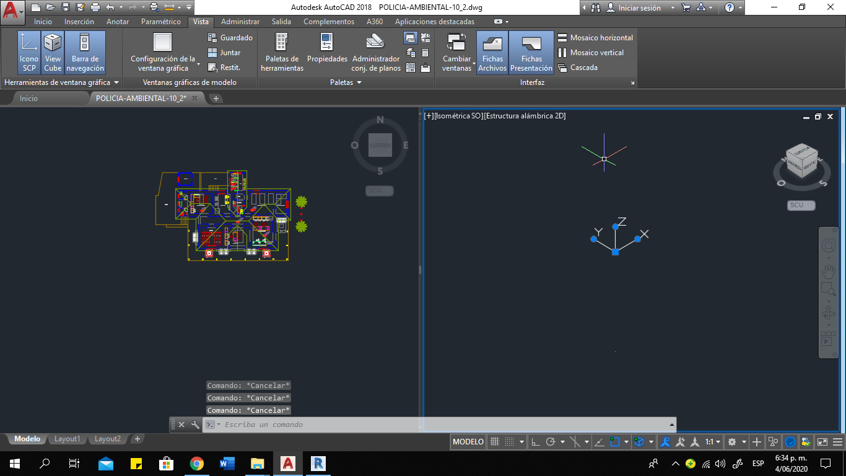Activate Barra de navegación
The image size is (846, 476).
(85, 53)
